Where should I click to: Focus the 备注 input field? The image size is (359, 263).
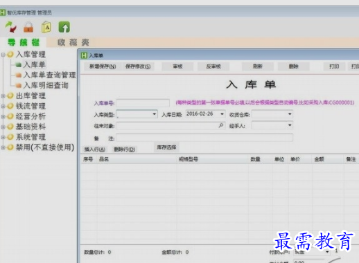click(x=204, y=138)
